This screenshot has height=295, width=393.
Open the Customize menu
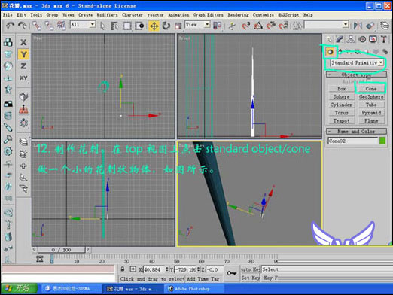264,15
